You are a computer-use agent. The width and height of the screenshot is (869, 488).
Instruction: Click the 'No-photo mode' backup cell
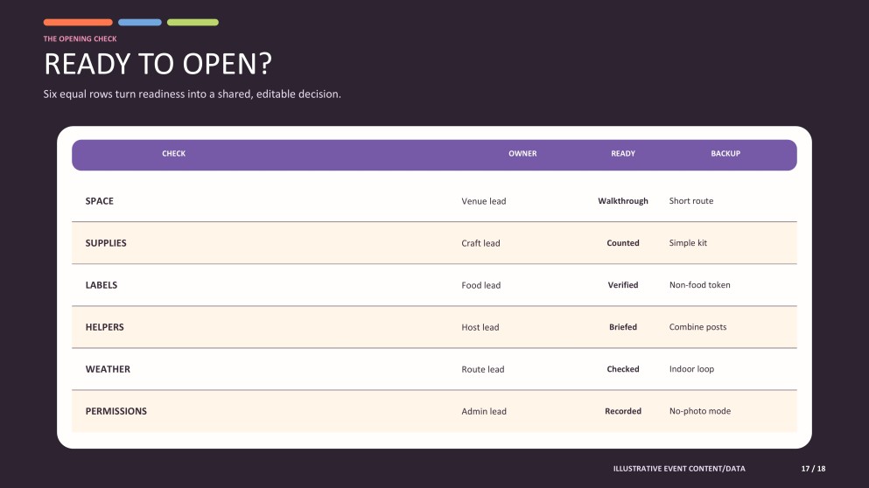coord(700,412)
